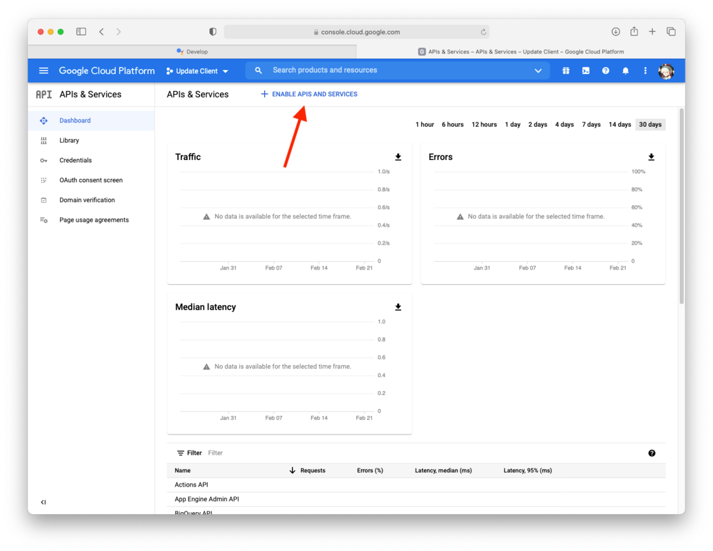This screenshot has width=713, height=551.
Task: Open the user account avatar
Action: [x=666, y=71]
